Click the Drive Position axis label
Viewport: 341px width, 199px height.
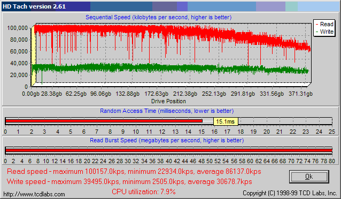pyautogui.click(x=168, y=101)
